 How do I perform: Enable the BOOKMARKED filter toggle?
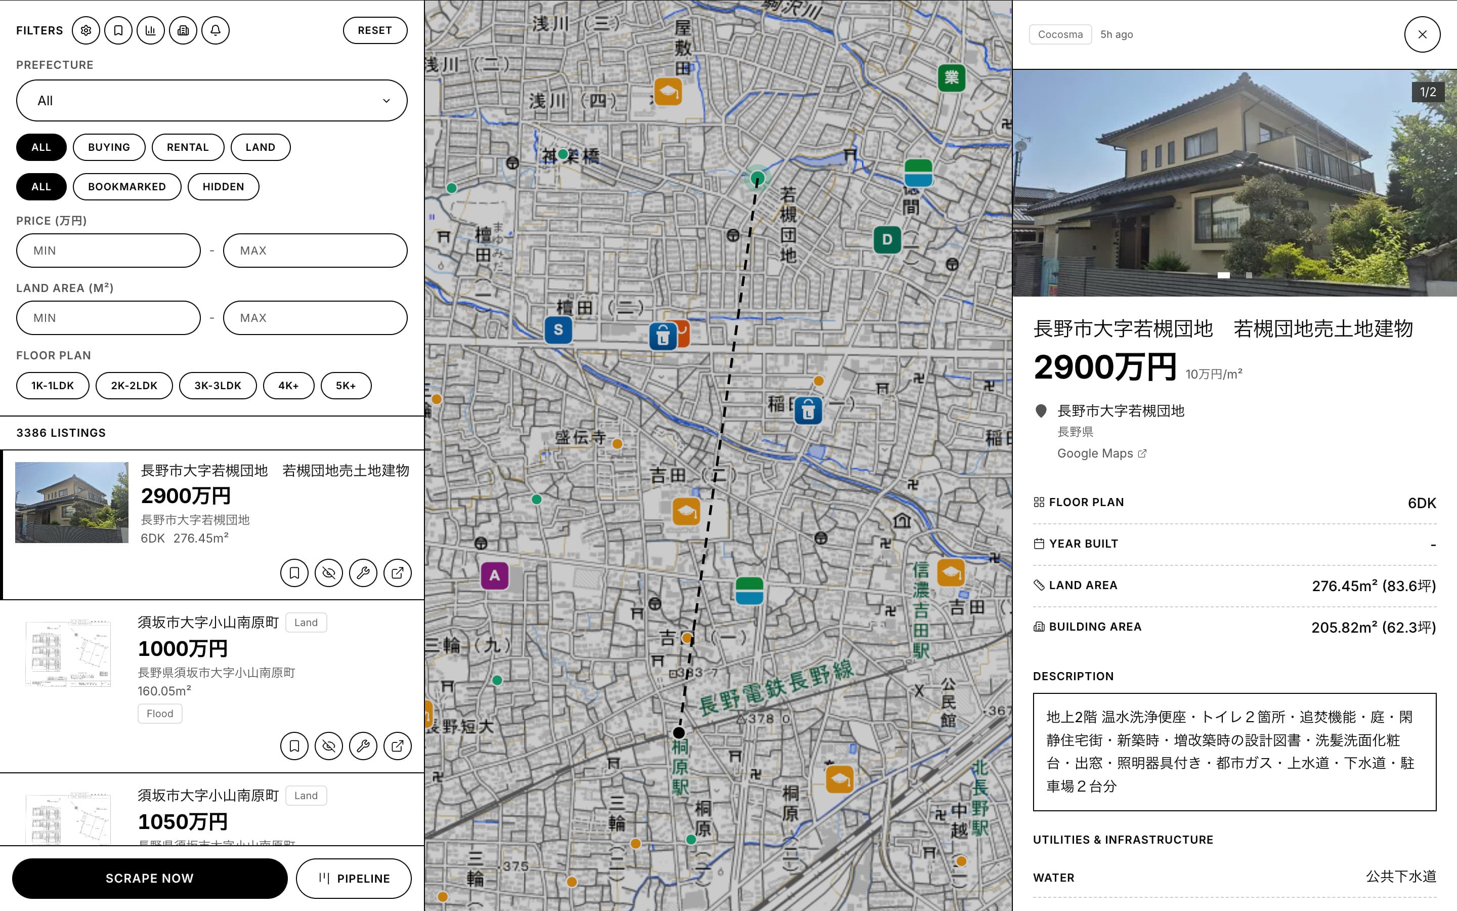tap(127, 187)
